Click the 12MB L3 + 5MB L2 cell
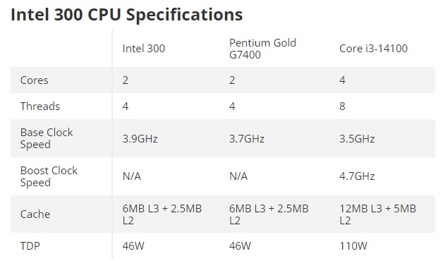 (x=377, y=214)
